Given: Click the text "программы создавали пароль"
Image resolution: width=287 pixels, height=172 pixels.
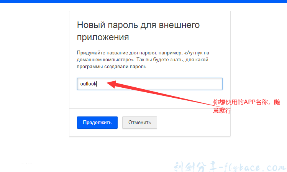Looking at the screenshot, I should click(x=112, y=67).
